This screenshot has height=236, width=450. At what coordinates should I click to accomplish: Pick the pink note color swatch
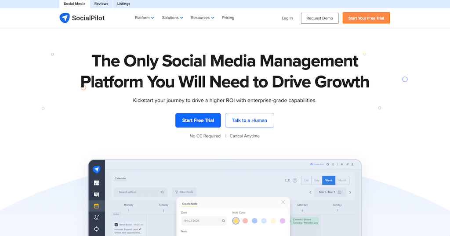[245, 221]
